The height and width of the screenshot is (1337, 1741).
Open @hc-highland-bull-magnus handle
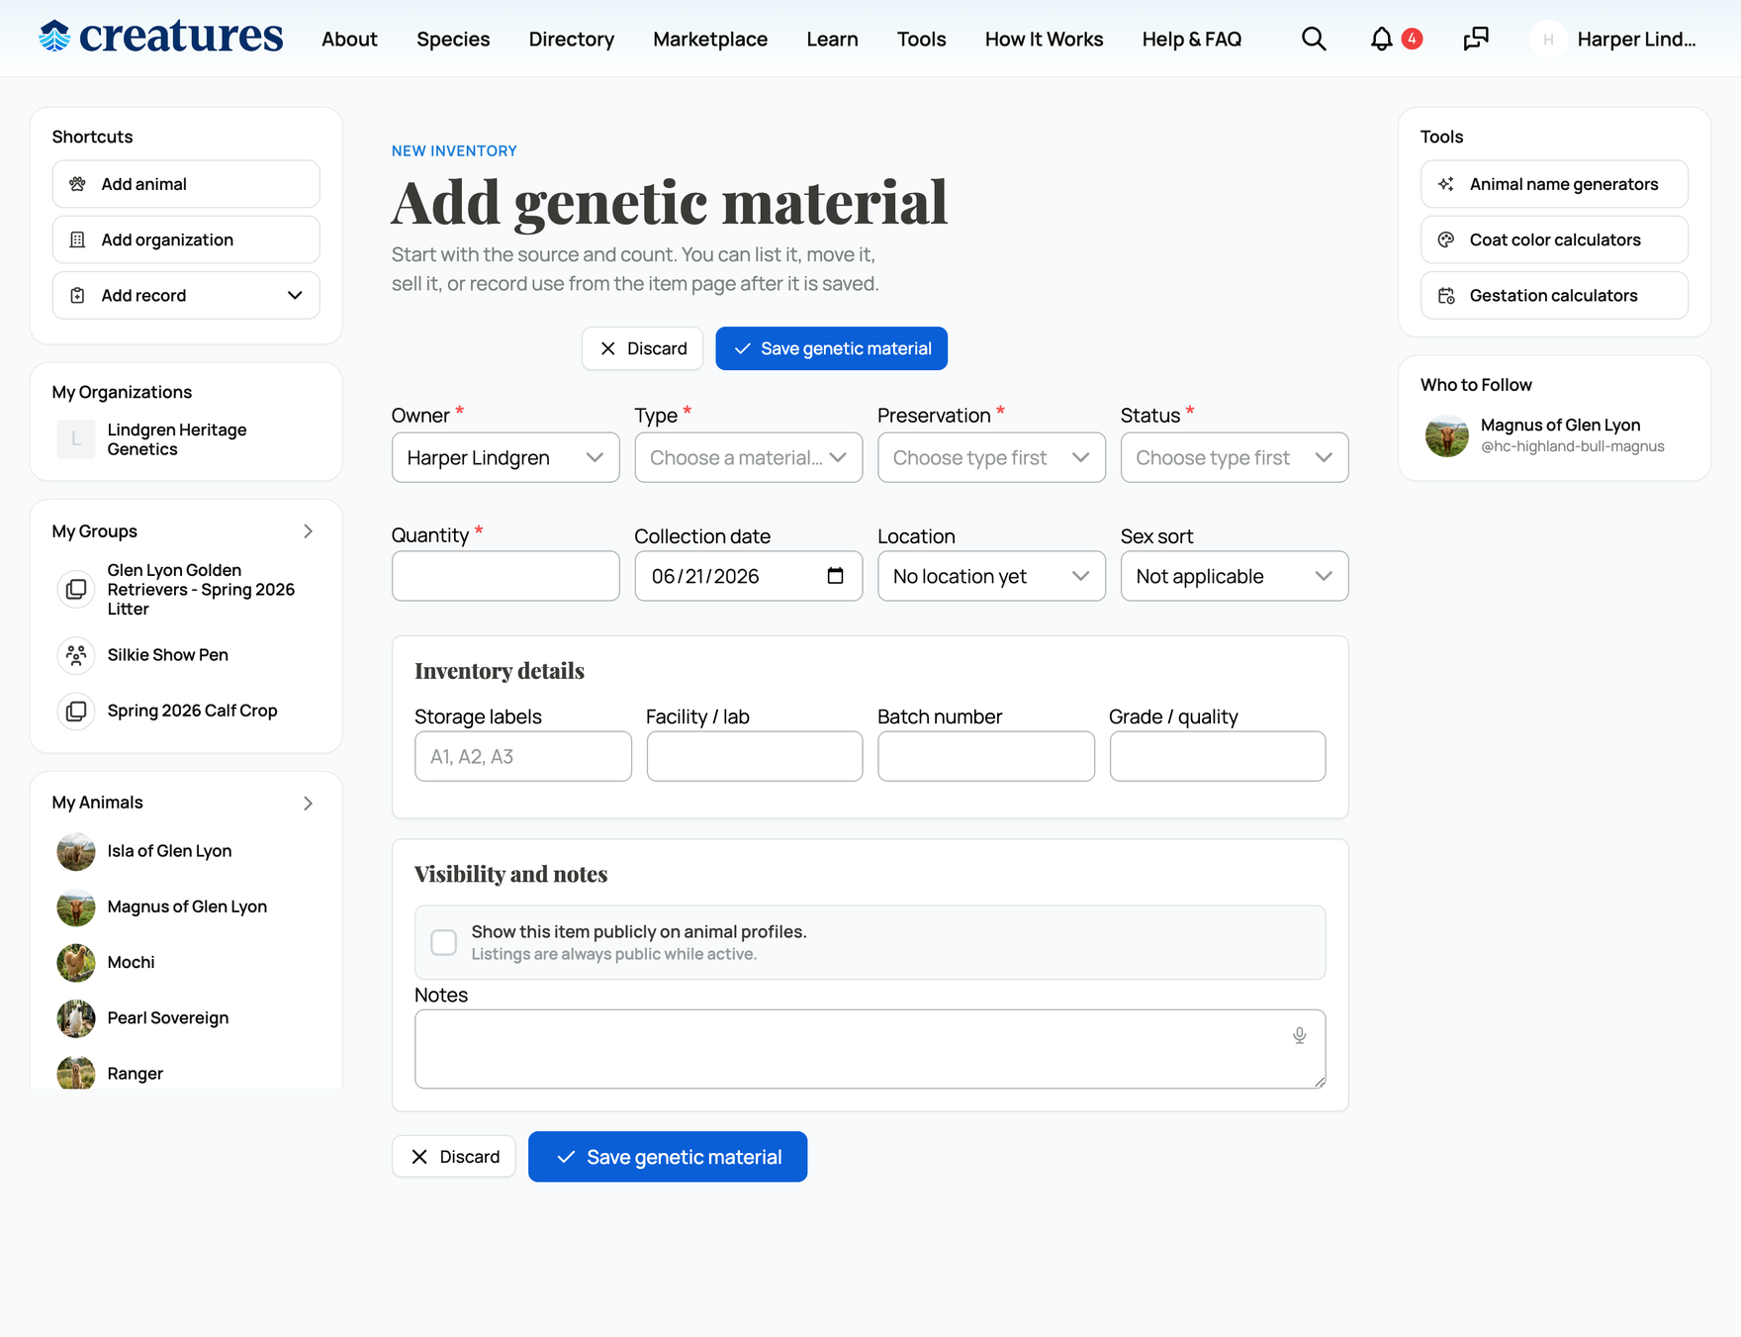1572,446
